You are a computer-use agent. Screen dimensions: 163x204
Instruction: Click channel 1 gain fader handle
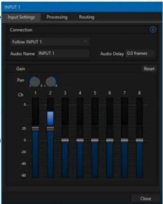[35, 129]
